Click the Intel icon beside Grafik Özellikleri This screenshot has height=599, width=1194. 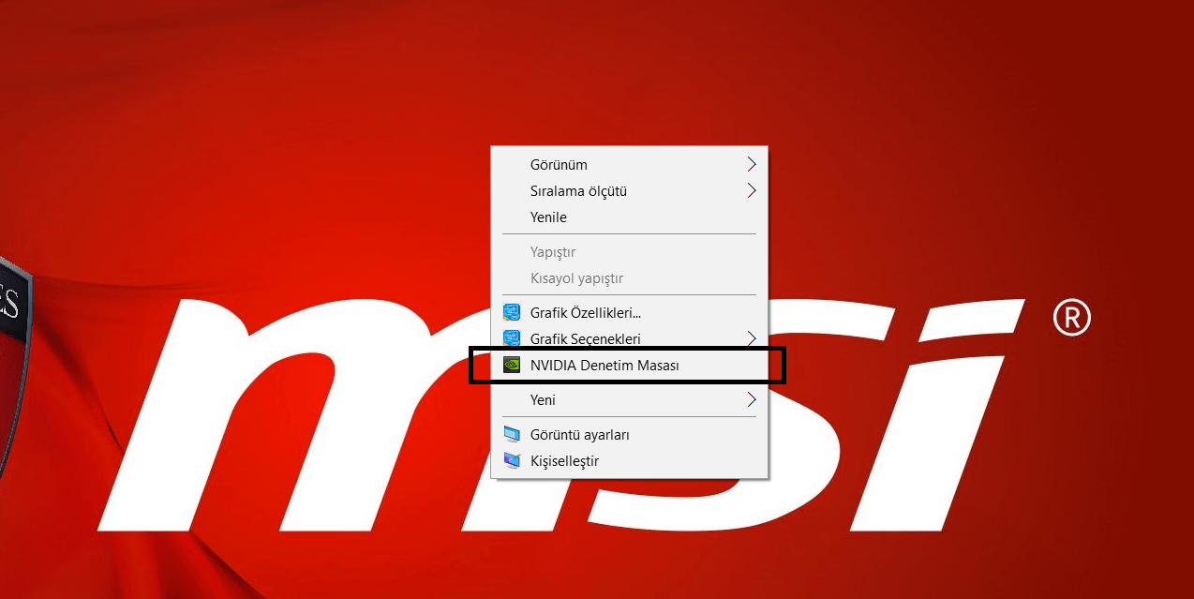512,312
